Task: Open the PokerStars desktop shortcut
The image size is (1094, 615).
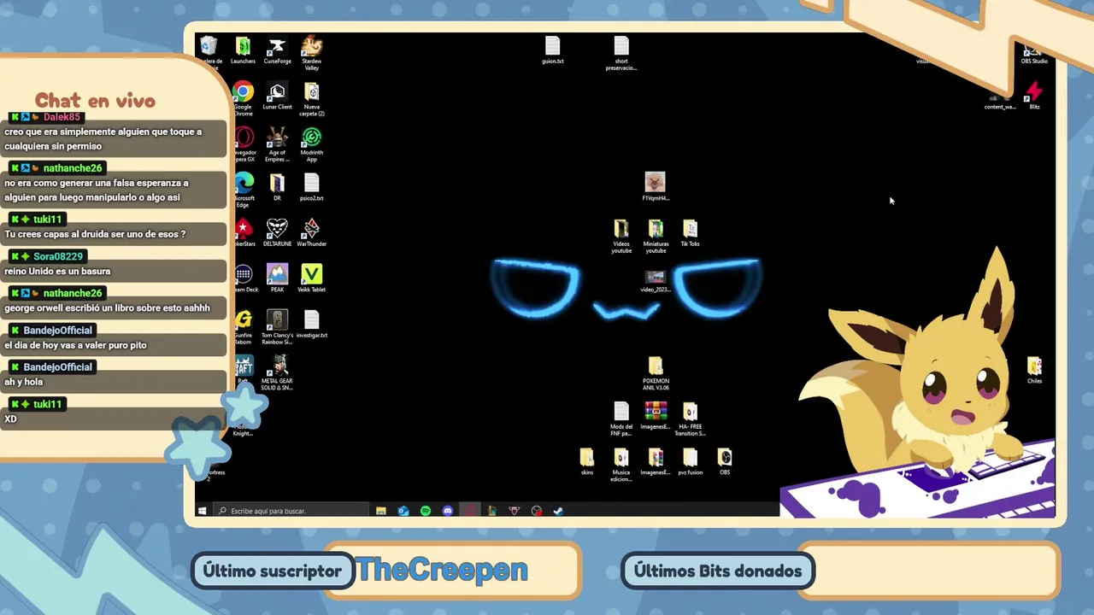Action: tap(244, 232)
